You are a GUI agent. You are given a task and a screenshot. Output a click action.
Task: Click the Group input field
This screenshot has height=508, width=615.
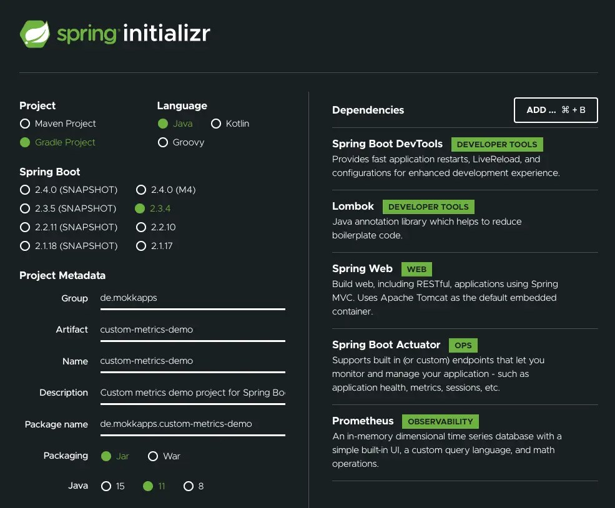pyautogui.click(x=192, y=298)
